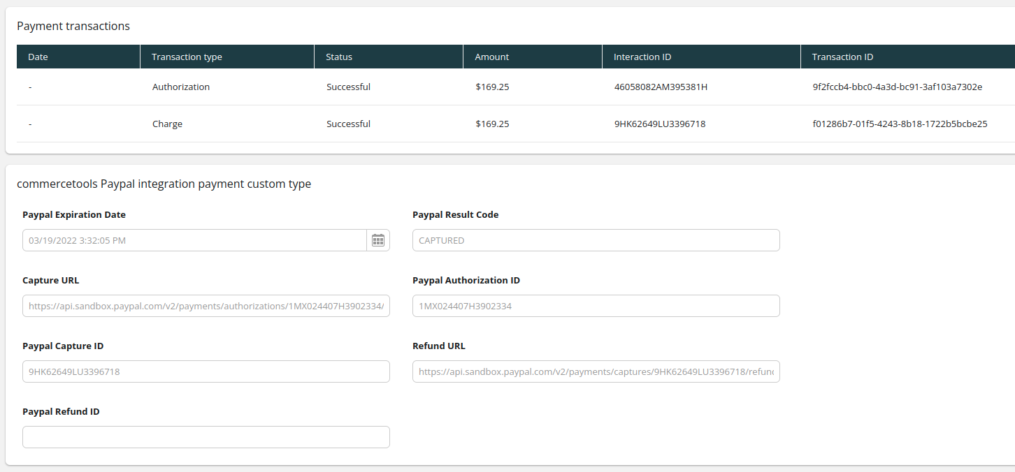This screenshot has height=472, width=1015.
Task: Select the Charge transaction row
Action: [x=167, y=124]
